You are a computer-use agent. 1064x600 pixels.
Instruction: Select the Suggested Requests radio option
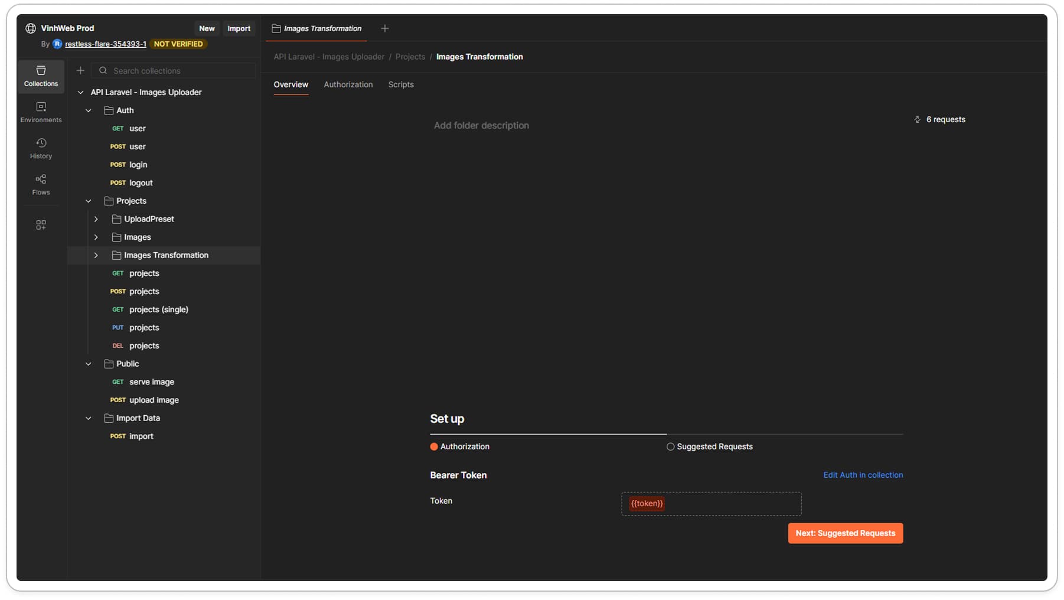671,446
